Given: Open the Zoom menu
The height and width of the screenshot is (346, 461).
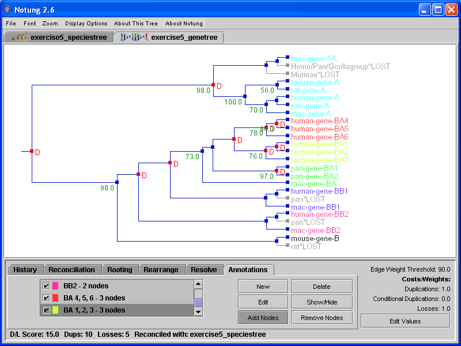Looking at the screenshot, I should pyautogui.click(x=50, y=24).
